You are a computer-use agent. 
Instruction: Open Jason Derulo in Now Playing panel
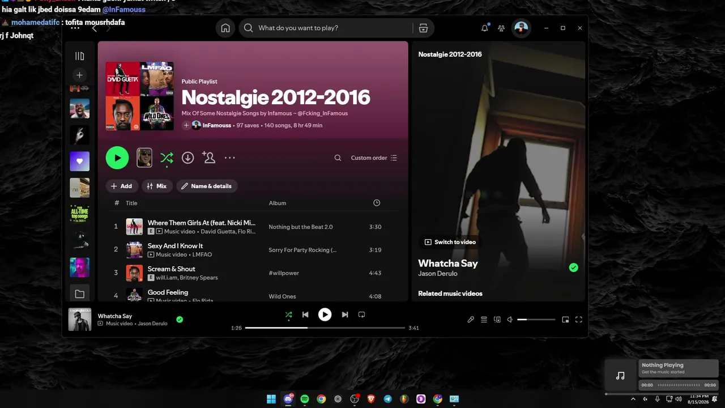[438, 274]
